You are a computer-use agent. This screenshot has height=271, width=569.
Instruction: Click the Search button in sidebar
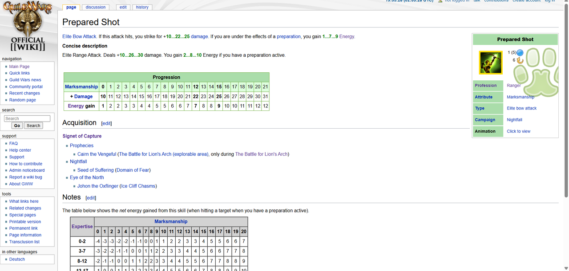click(x=33, y=126)
